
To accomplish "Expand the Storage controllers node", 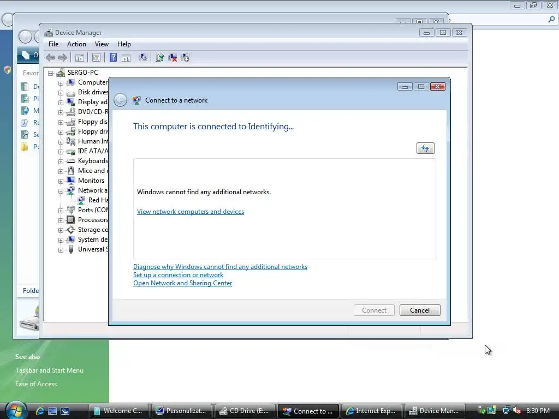I will point(61,230).
